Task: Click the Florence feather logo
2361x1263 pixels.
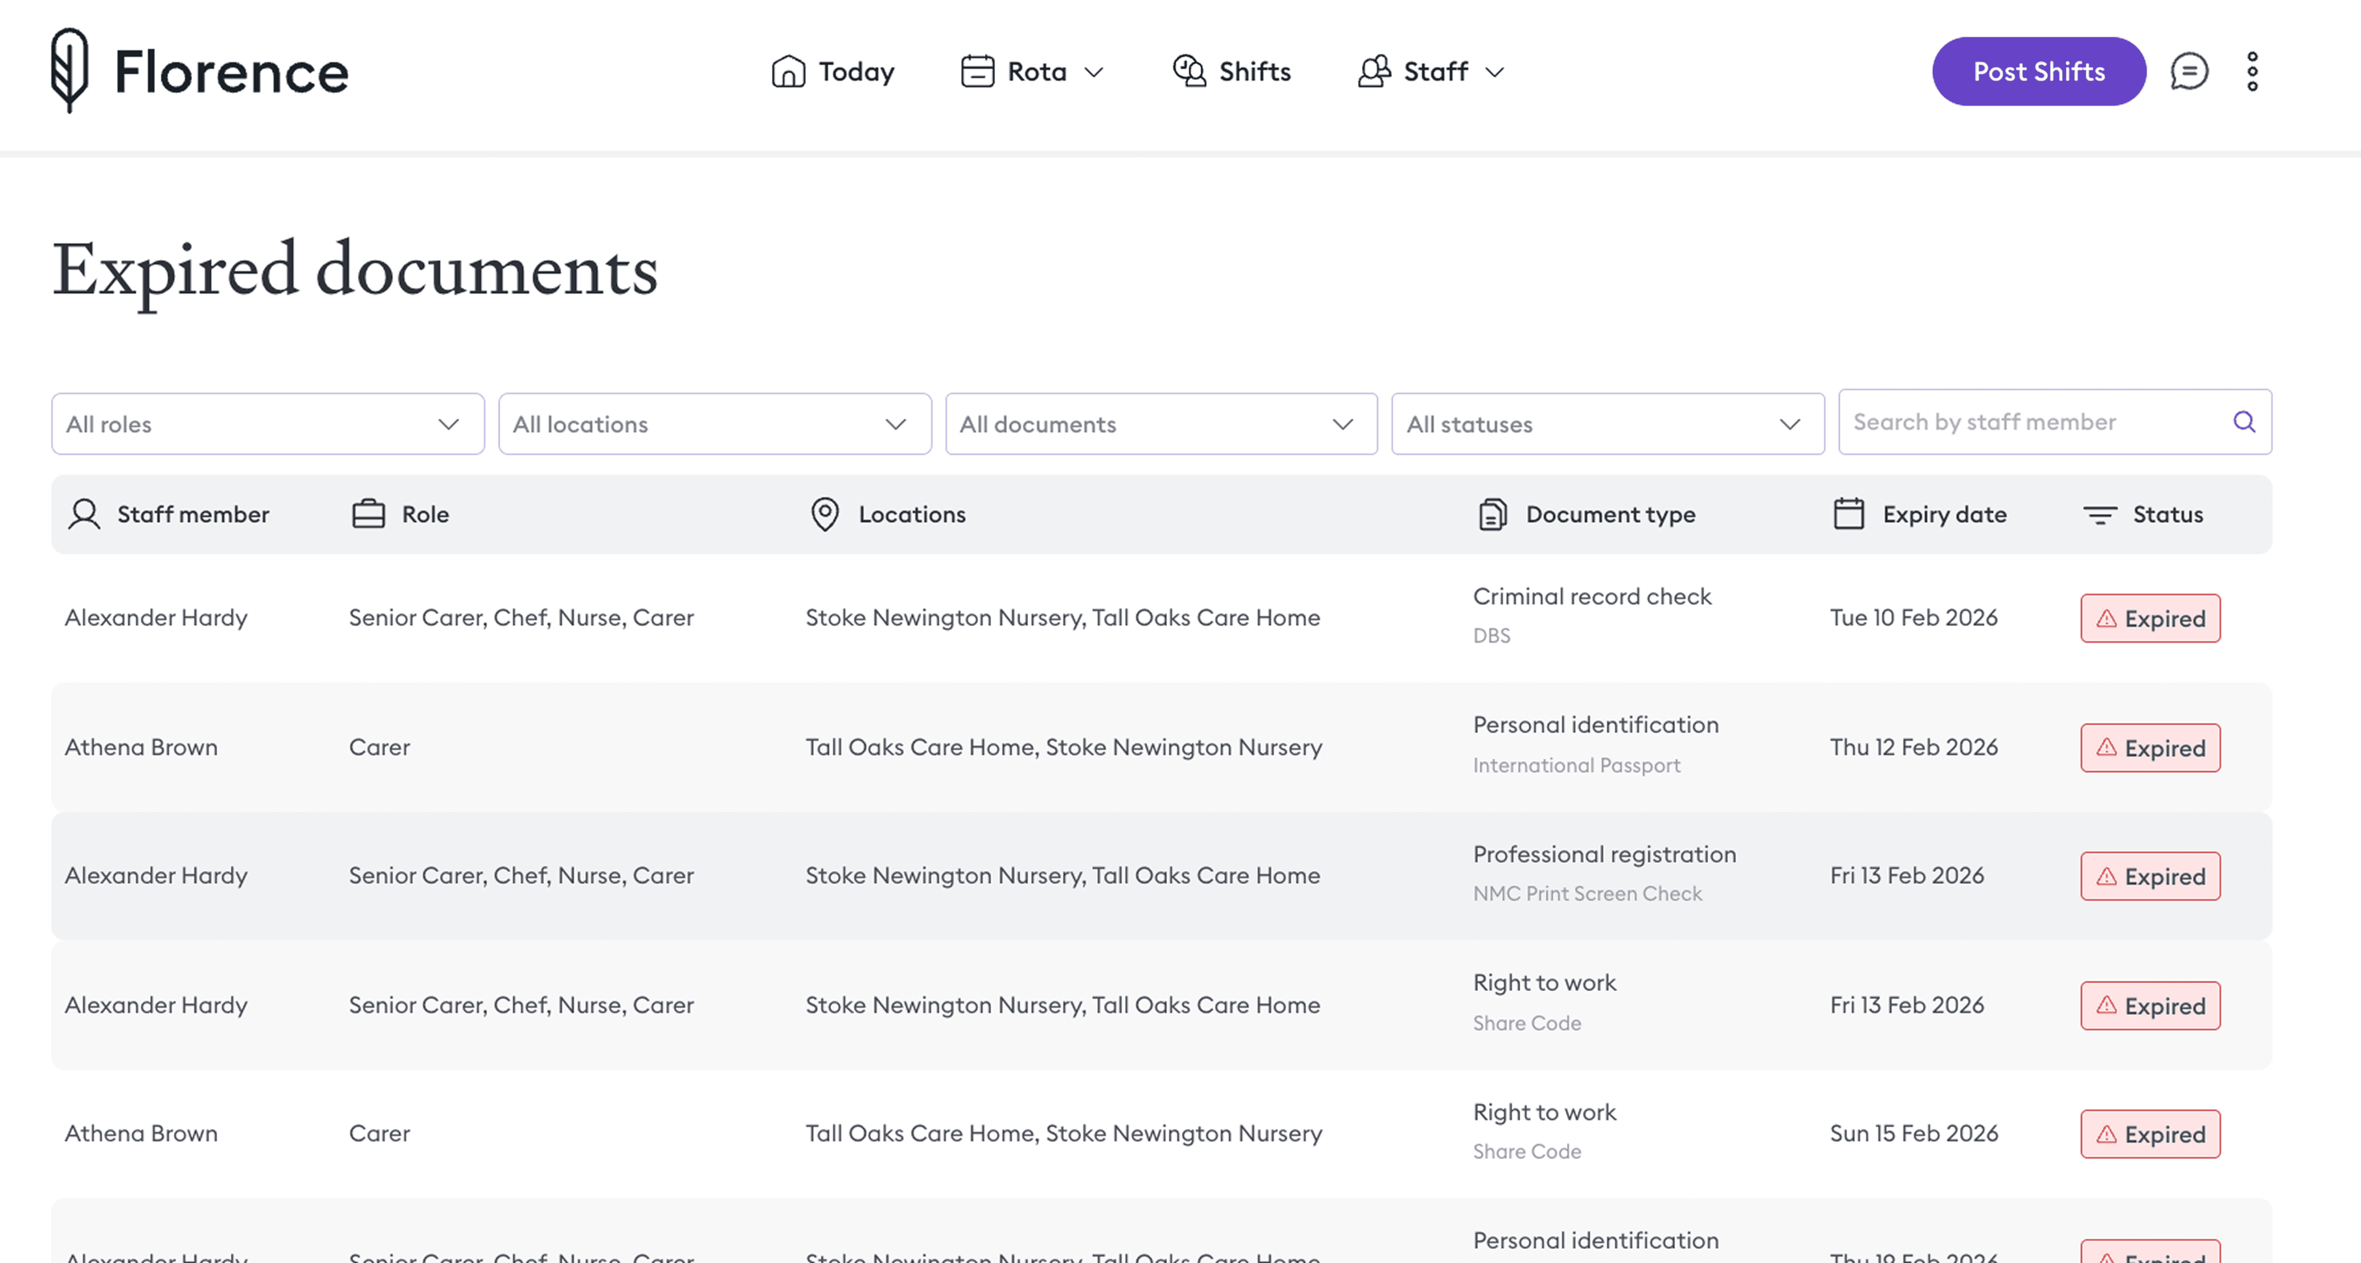Action: pyautogui.click(x=70, y=70)
